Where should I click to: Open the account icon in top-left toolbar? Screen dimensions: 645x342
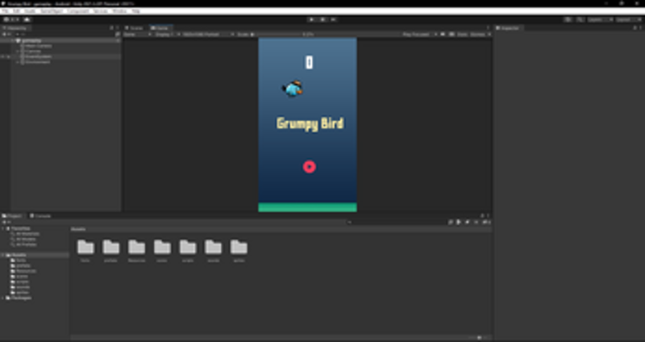pyautogui.click(x=6, y=19)
